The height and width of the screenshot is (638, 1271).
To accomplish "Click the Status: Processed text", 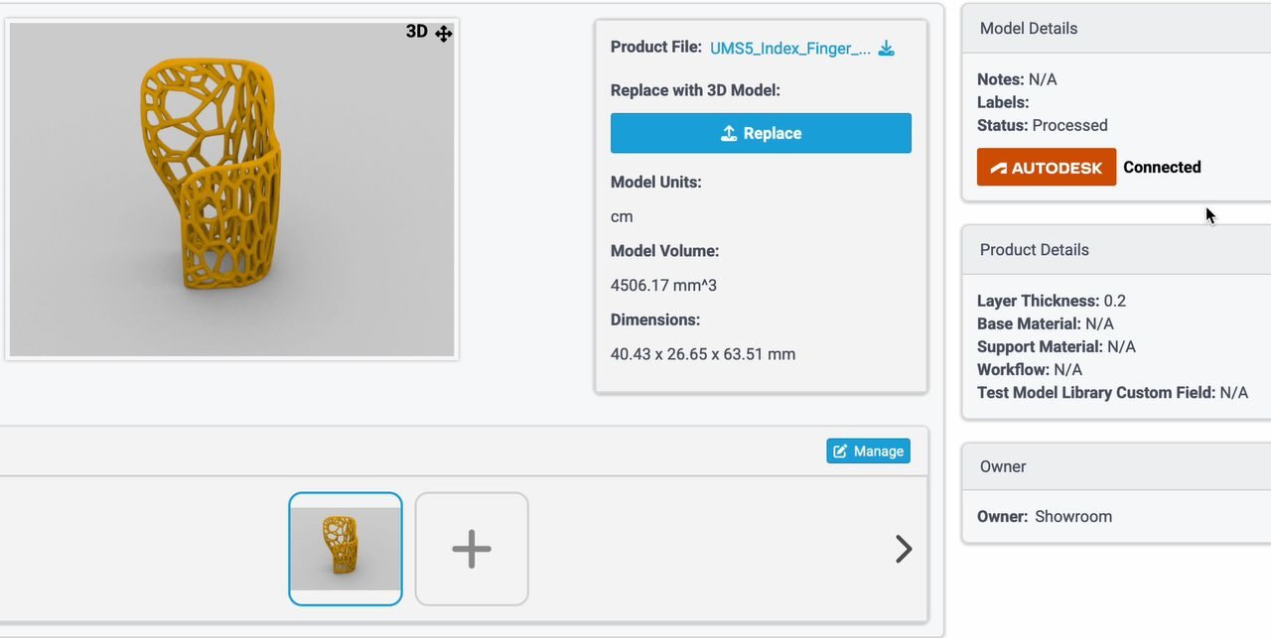I will tap(1043, 125).
